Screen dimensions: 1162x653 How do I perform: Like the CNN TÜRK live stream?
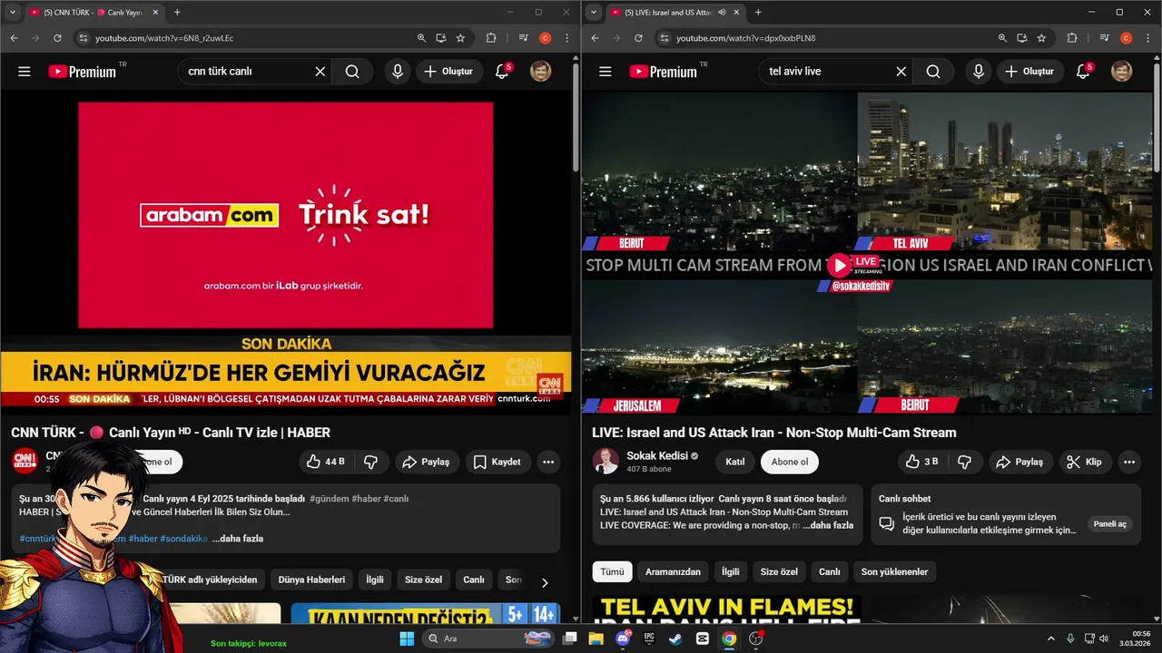(x=326, y=462)
